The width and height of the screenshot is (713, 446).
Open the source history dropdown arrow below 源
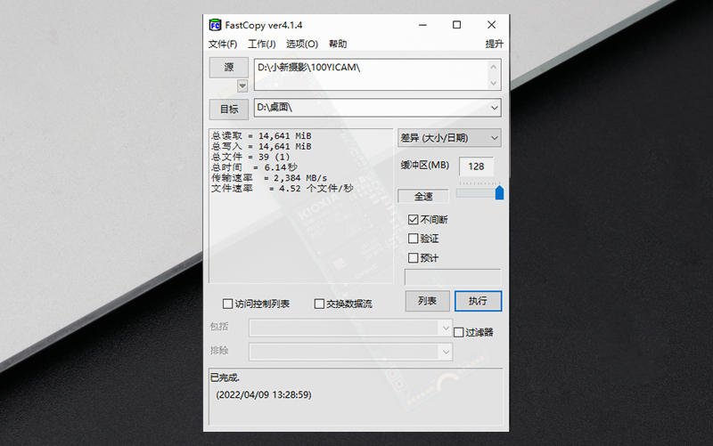[x=242, y=85]
